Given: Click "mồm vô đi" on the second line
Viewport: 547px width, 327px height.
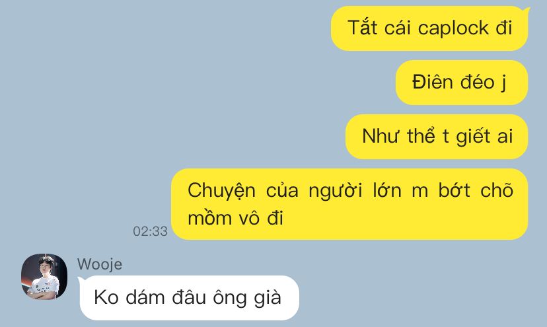Looking at the screenshot, I should coord(235,219).
